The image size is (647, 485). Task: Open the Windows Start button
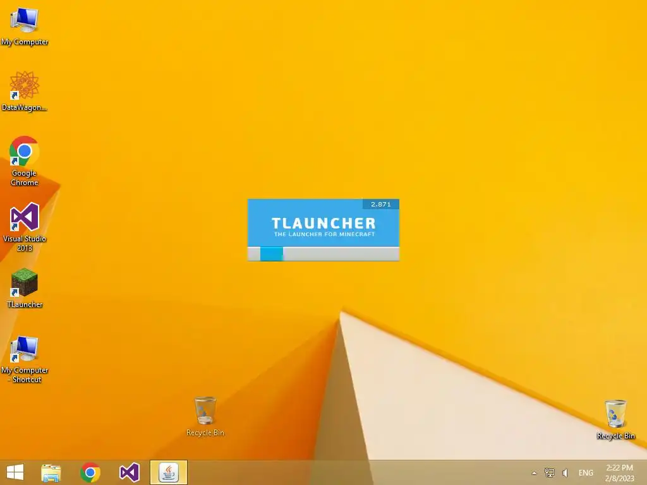coord(15,472)
